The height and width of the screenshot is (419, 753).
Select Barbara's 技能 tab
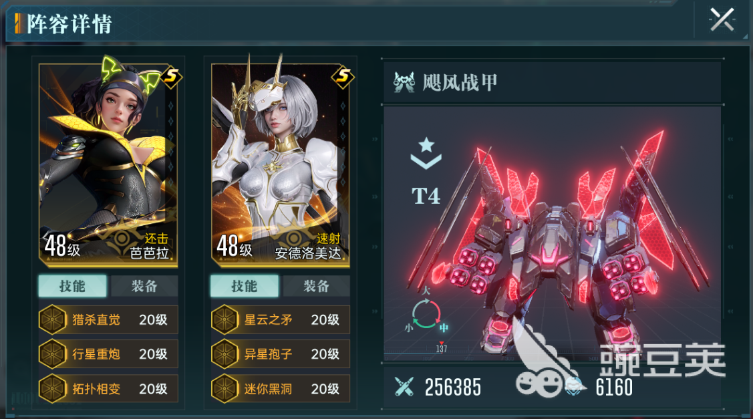tap(73, 287)
